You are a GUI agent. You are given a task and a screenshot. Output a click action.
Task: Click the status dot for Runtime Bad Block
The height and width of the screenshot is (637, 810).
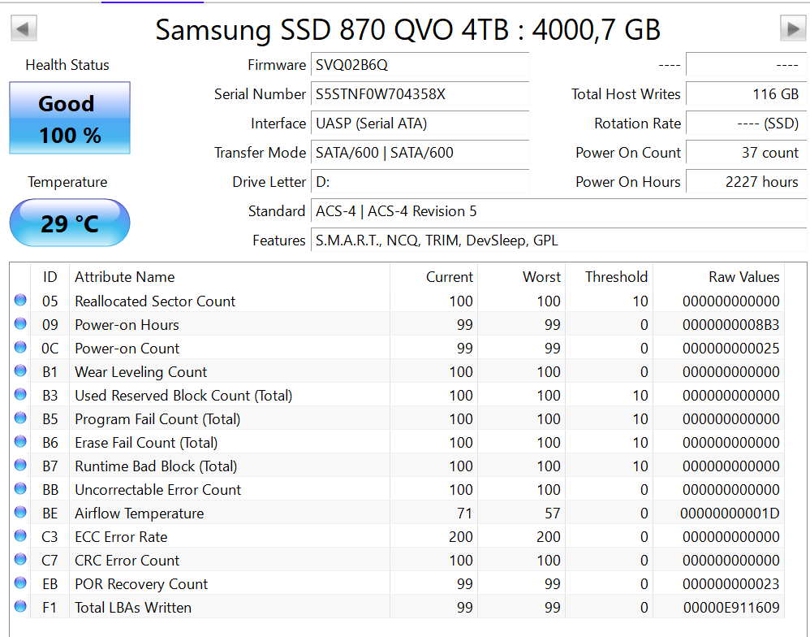click(x=20, y=465)
